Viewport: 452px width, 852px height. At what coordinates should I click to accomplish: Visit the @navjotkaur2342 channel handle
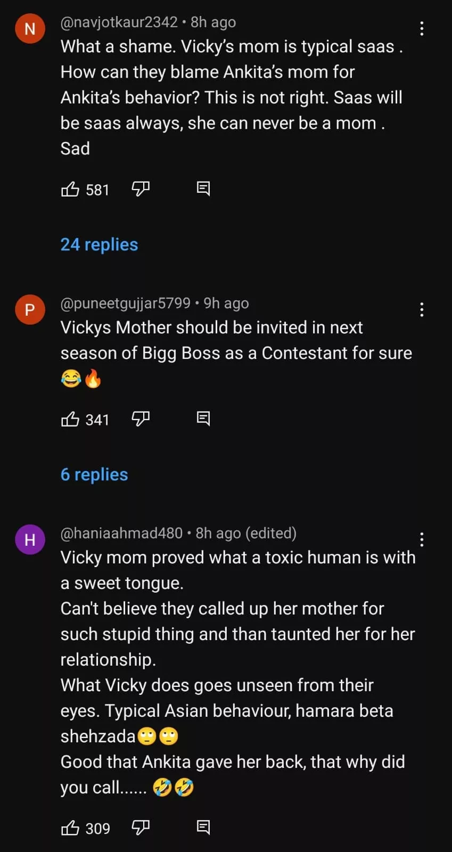click(x=119, y=22)
